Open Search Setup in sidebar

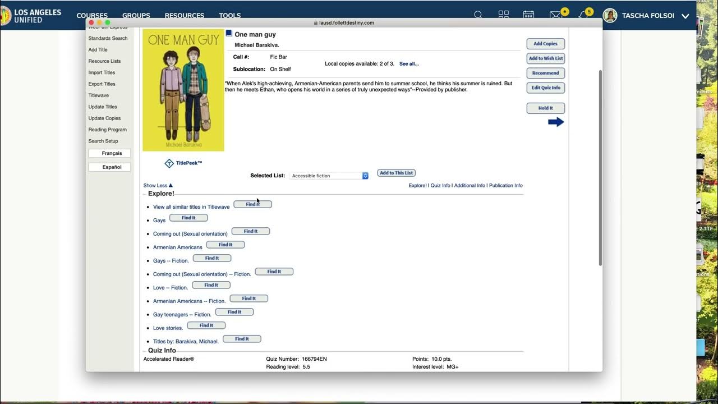click(x=103, y=141)
